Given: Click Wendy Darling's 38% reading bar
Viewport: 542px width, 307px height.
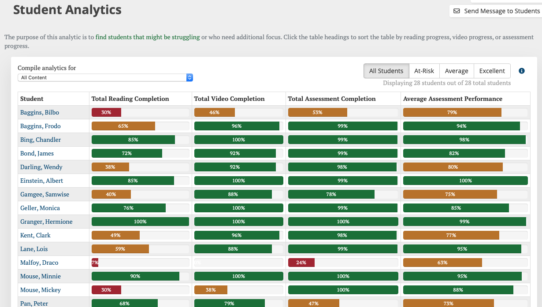Looking at the screenshot, I should [110, 167].
